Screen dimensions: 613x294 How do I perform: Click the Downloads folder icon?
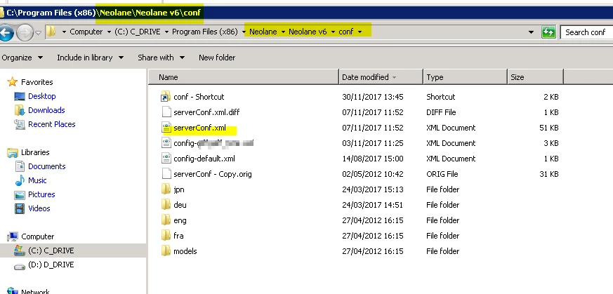(x=20, y=110)
